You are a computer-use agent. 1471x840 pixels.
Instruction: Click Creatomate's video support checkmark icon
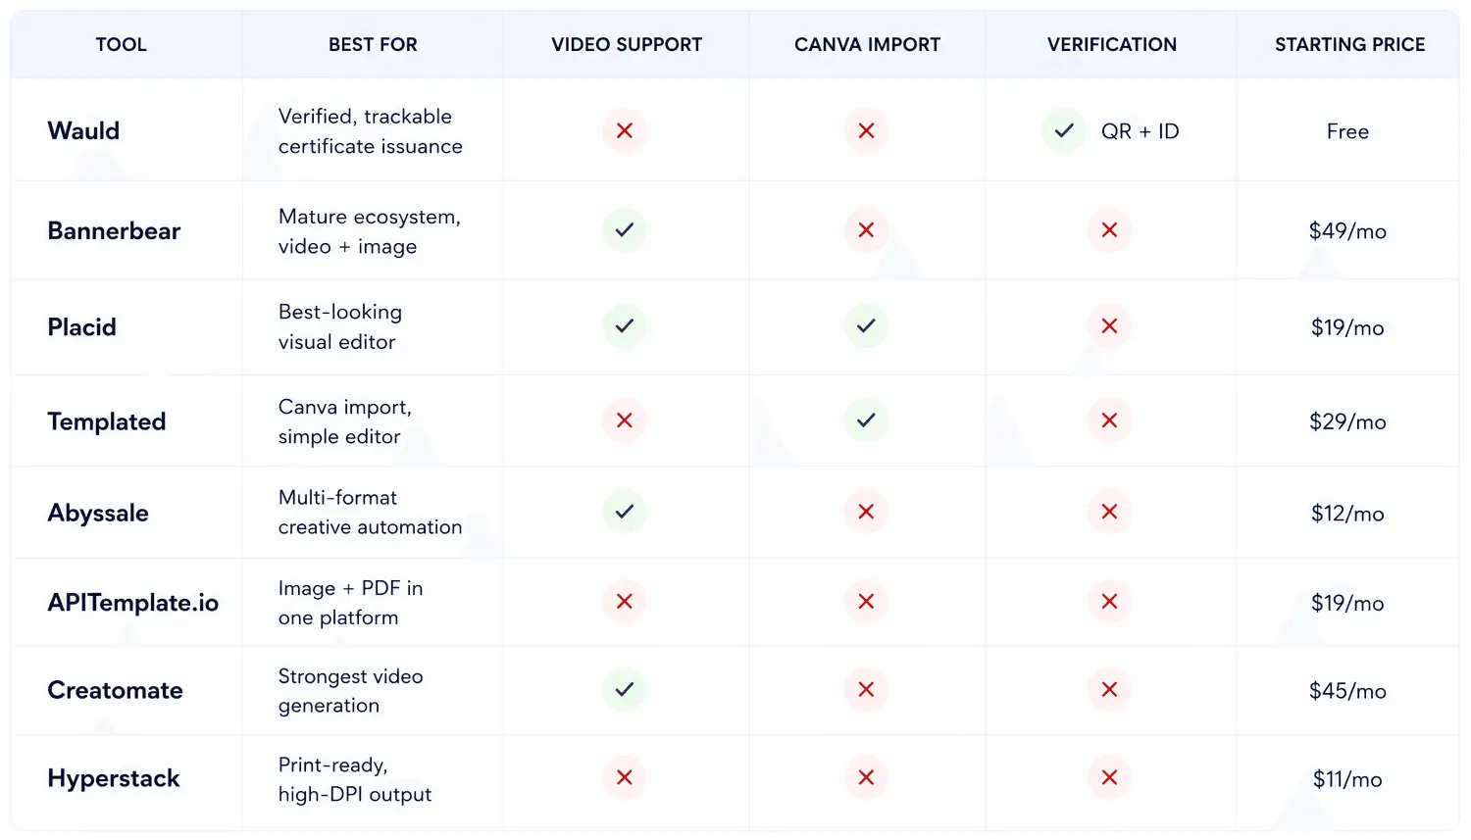625,690
